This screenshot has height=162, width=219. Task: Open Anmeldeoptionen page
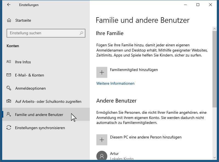46,88
